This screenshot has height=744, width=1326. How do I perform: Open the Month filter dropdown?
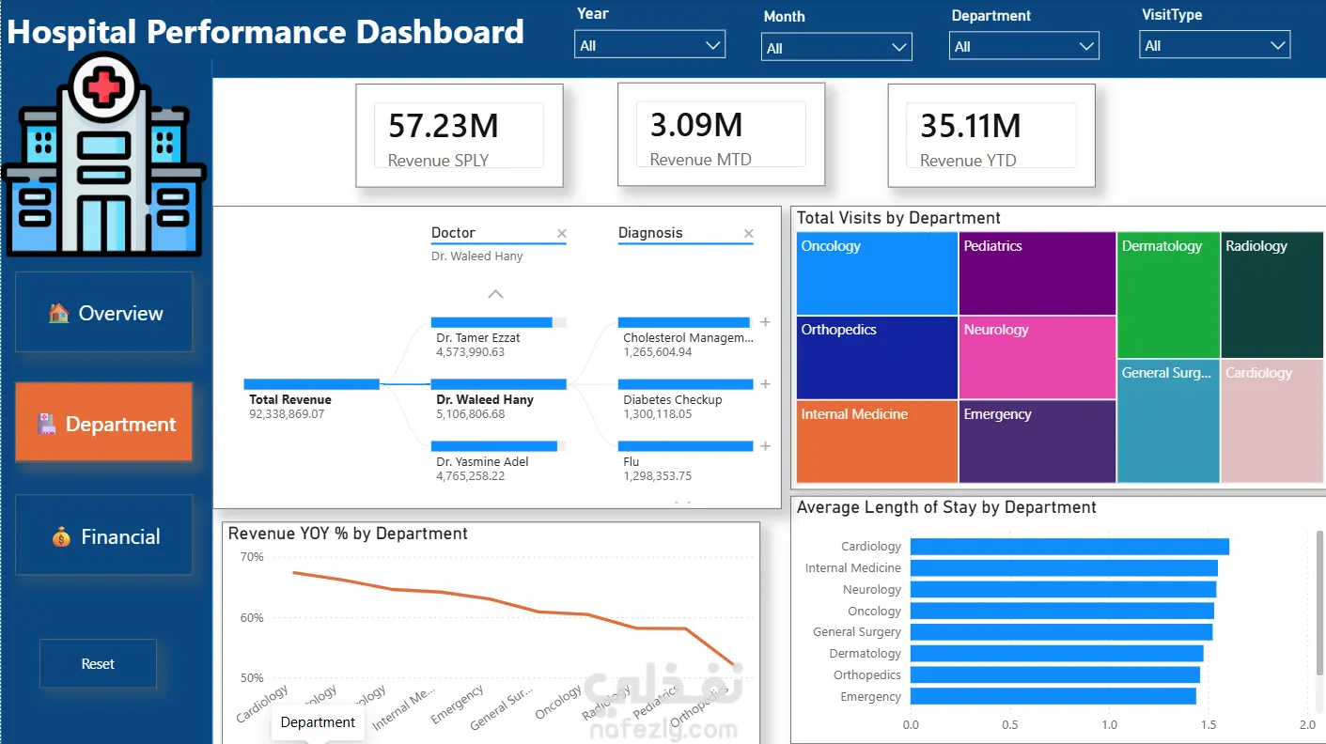click(836, 48)
